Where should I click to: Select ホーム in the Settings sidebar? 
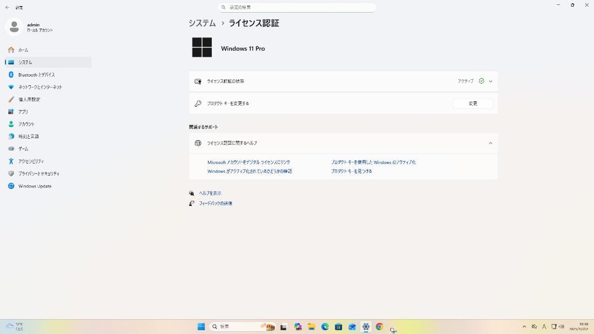click(23, 50)
